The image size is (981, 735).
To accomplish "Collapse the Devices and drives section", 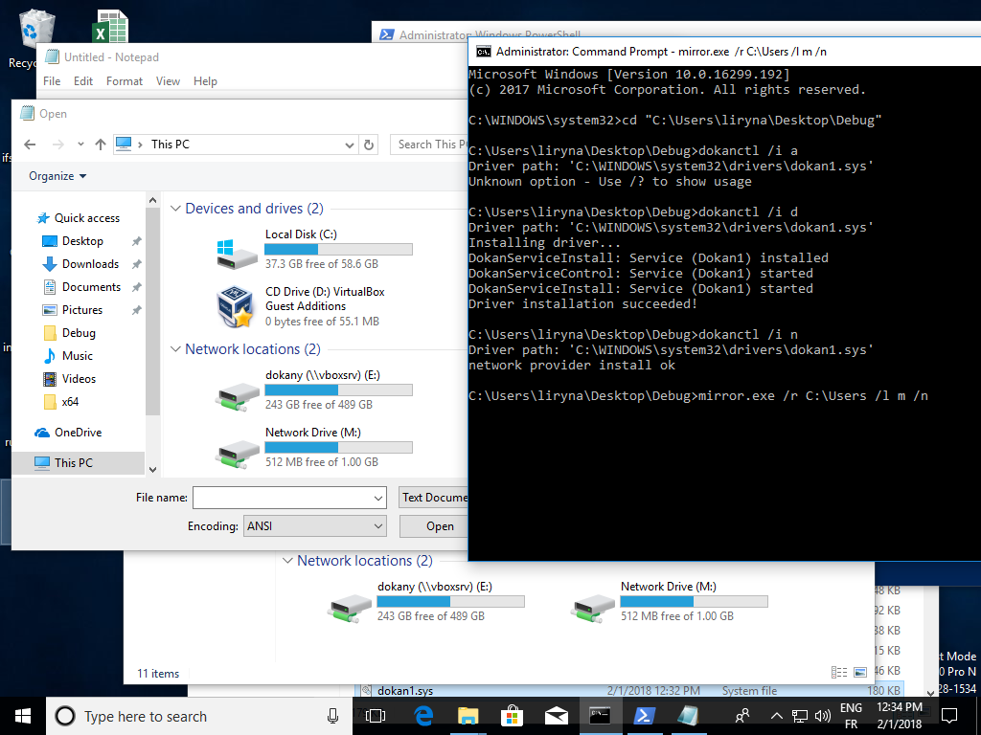I will [175, 208].
